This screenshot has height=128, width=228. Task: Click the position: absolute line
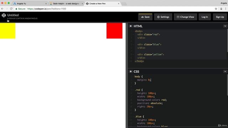click(150, 103)
